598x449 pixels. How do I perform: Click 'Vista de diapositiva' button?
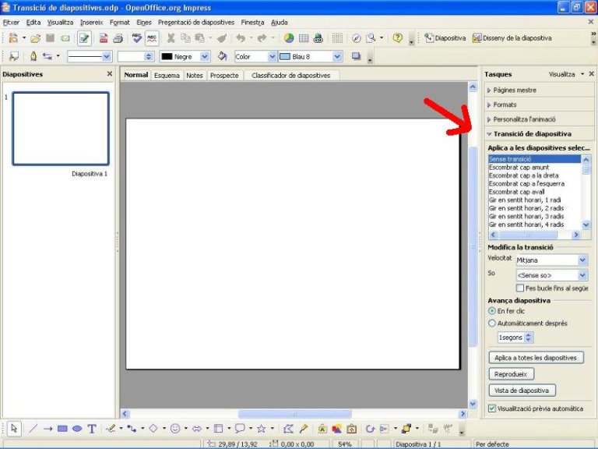pyautogui.click(x=522, y=391)
